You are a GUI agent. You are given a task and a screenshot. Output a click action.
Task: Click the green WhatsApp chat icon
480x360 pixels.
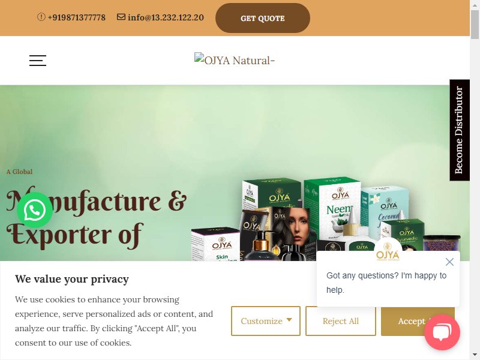pyautogui.click(x=35, y=210)
